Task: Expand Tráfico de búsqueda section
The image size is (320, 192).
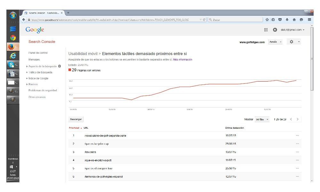Action: point(27,72)
